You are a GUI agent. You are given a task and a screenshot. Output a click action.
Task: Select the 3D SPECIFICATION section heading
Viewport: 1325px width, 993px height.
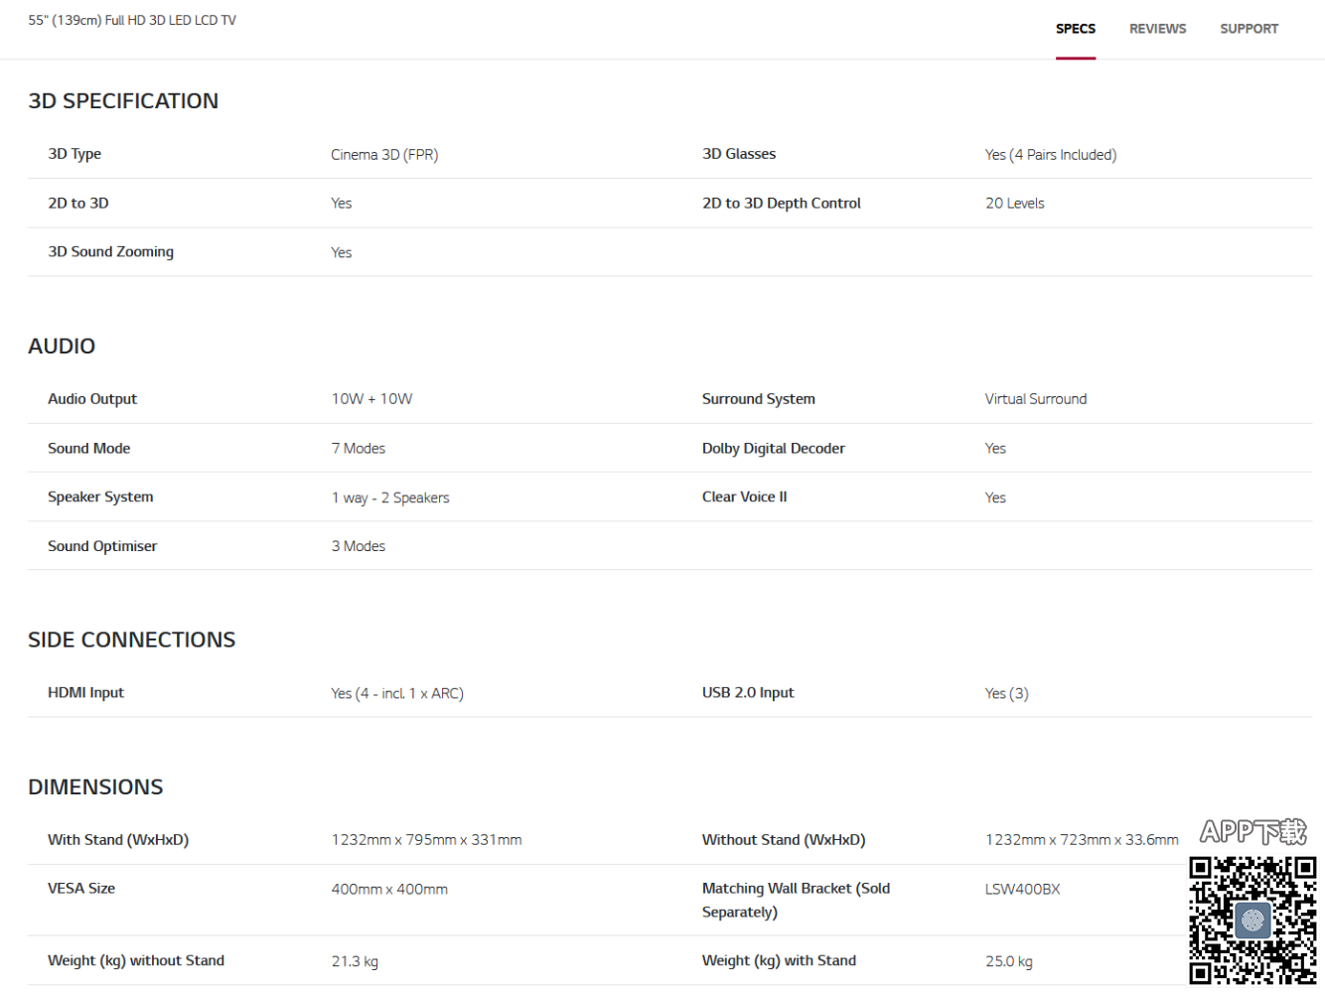click(x=123, y=101)
